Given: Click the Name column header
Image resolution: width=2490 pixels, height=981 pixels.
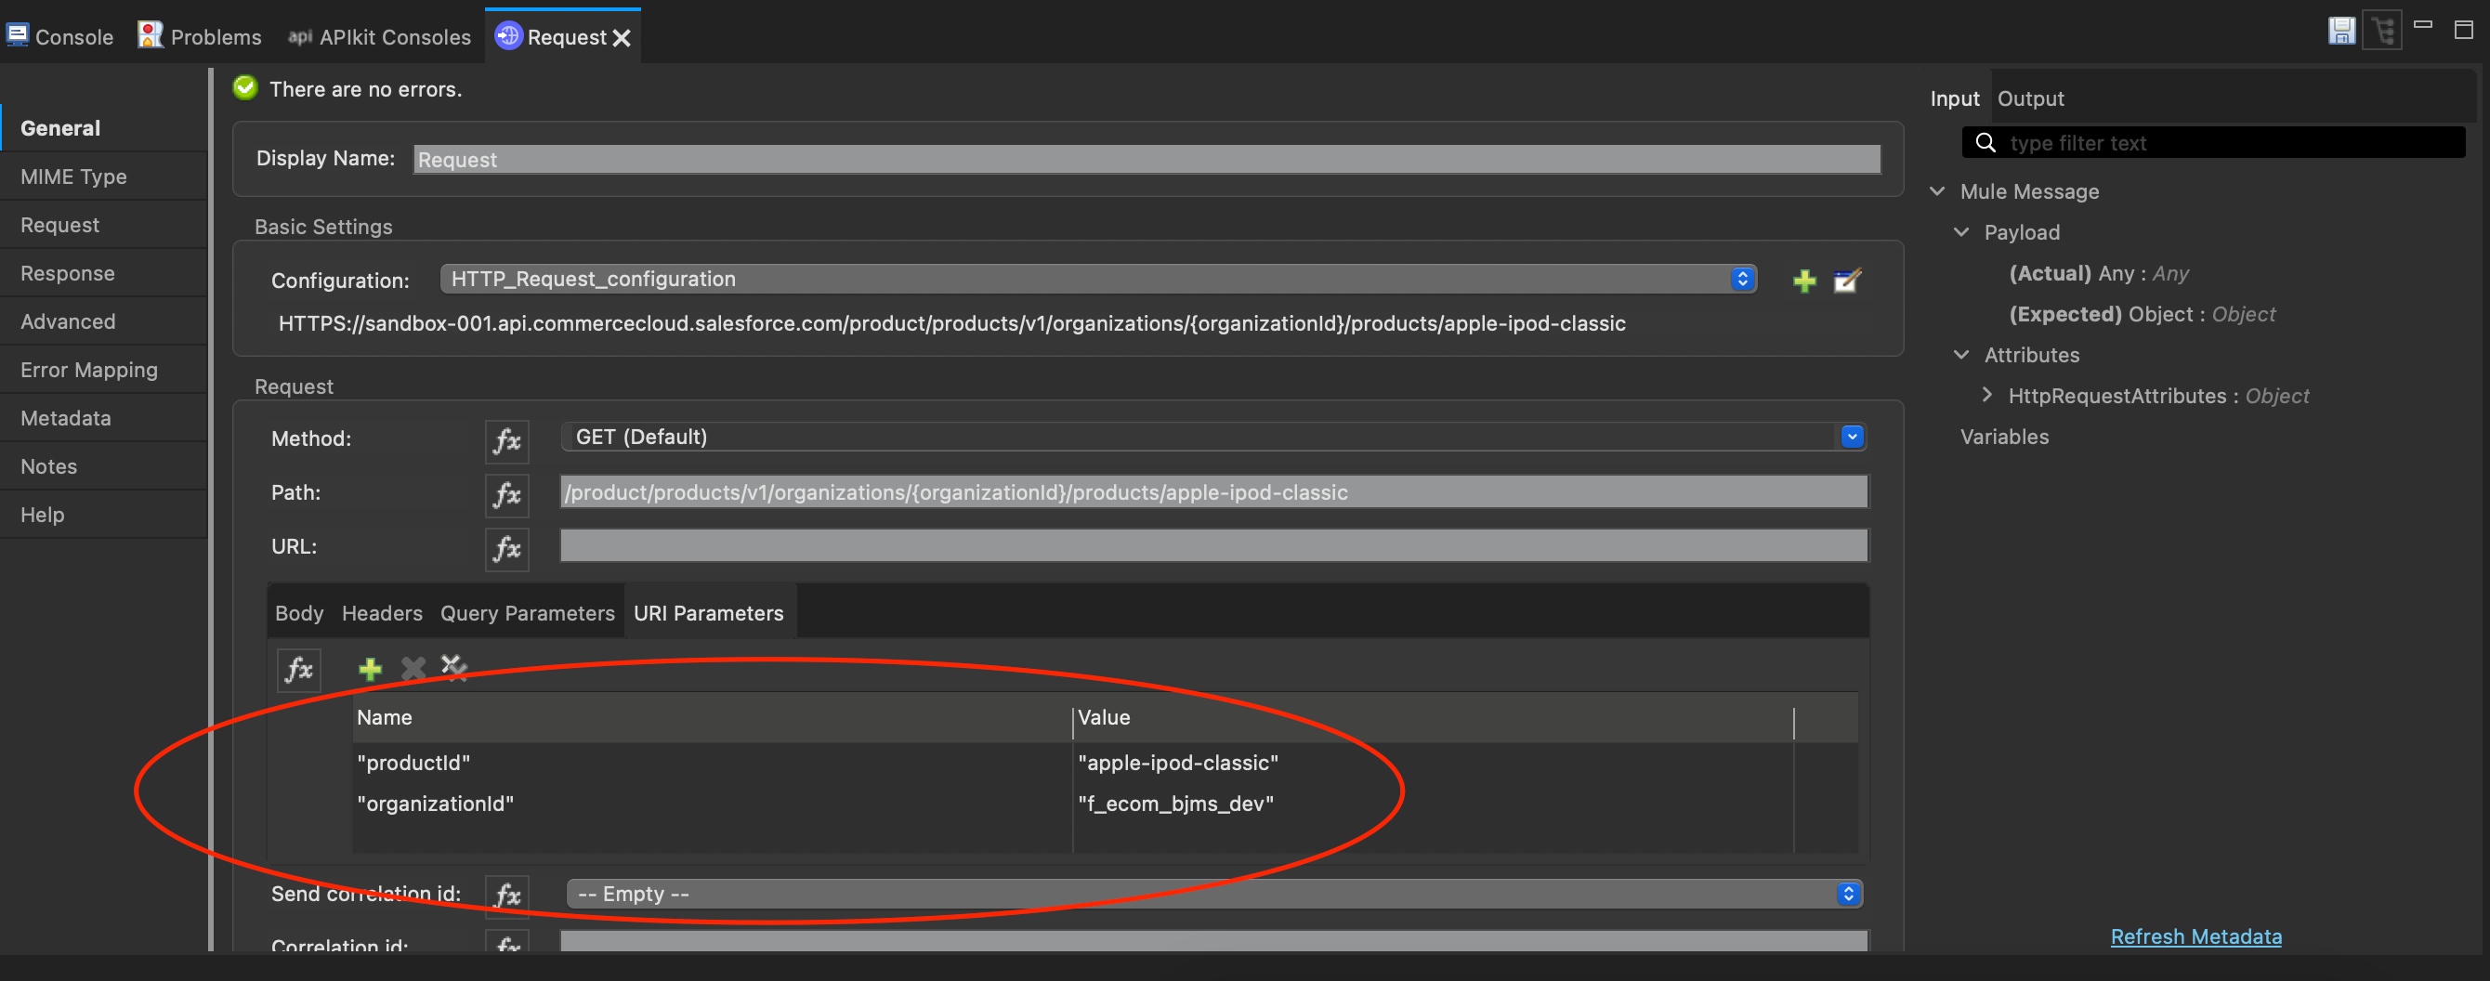Looking at the screenshot, I should tap(713, 717).
